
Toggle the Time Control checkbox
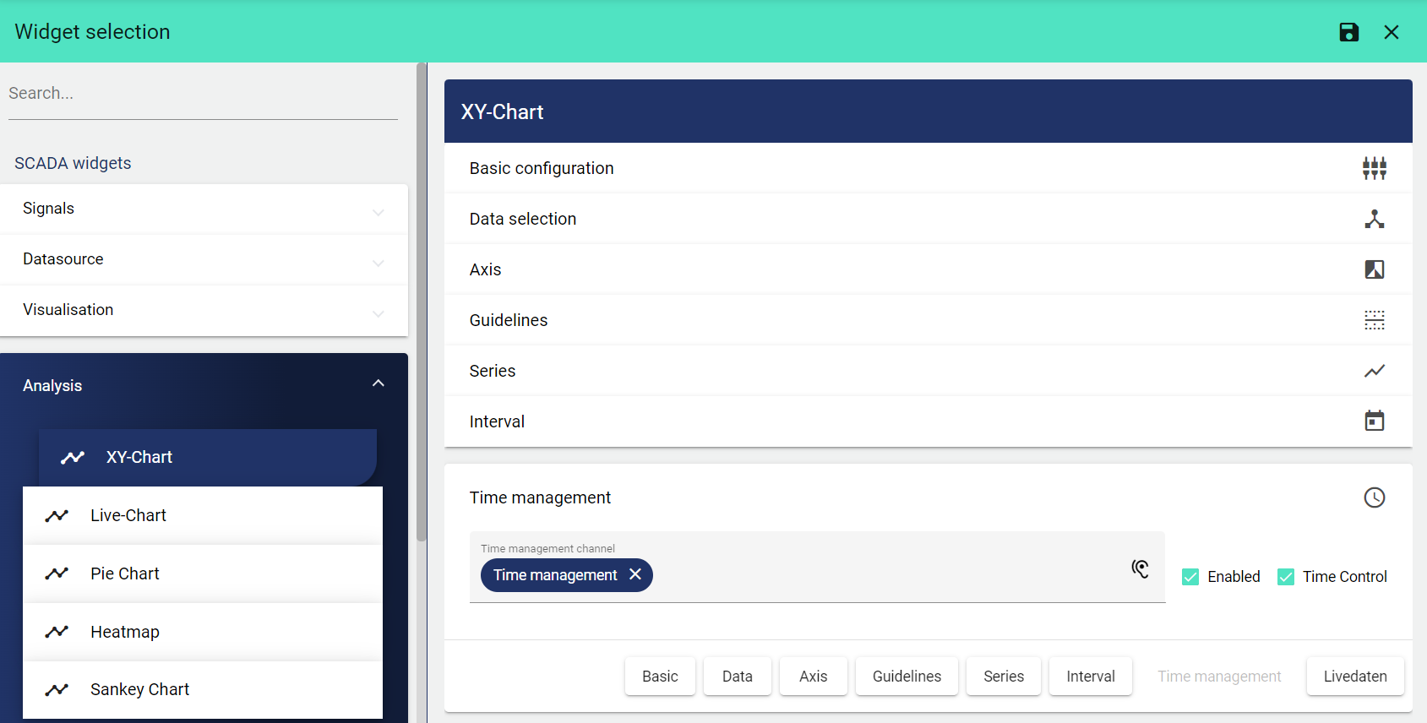pyautogui.click(x=1285, y=577)
